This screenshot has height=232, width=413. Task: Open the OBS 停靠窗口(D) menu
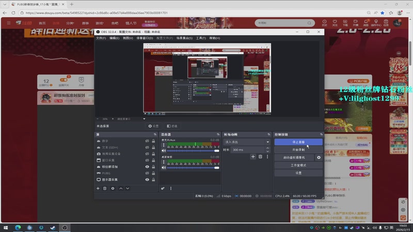145,38
